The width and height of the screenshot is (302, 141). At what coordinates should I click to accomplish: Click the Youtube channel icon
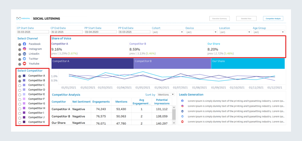25,64
